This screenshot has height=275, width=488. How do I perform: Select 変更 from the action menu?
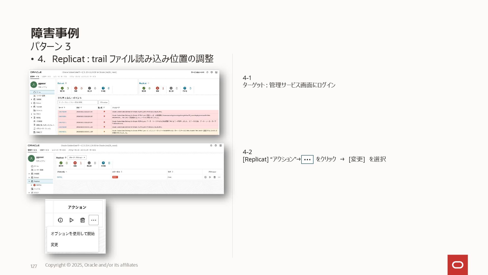54,245
